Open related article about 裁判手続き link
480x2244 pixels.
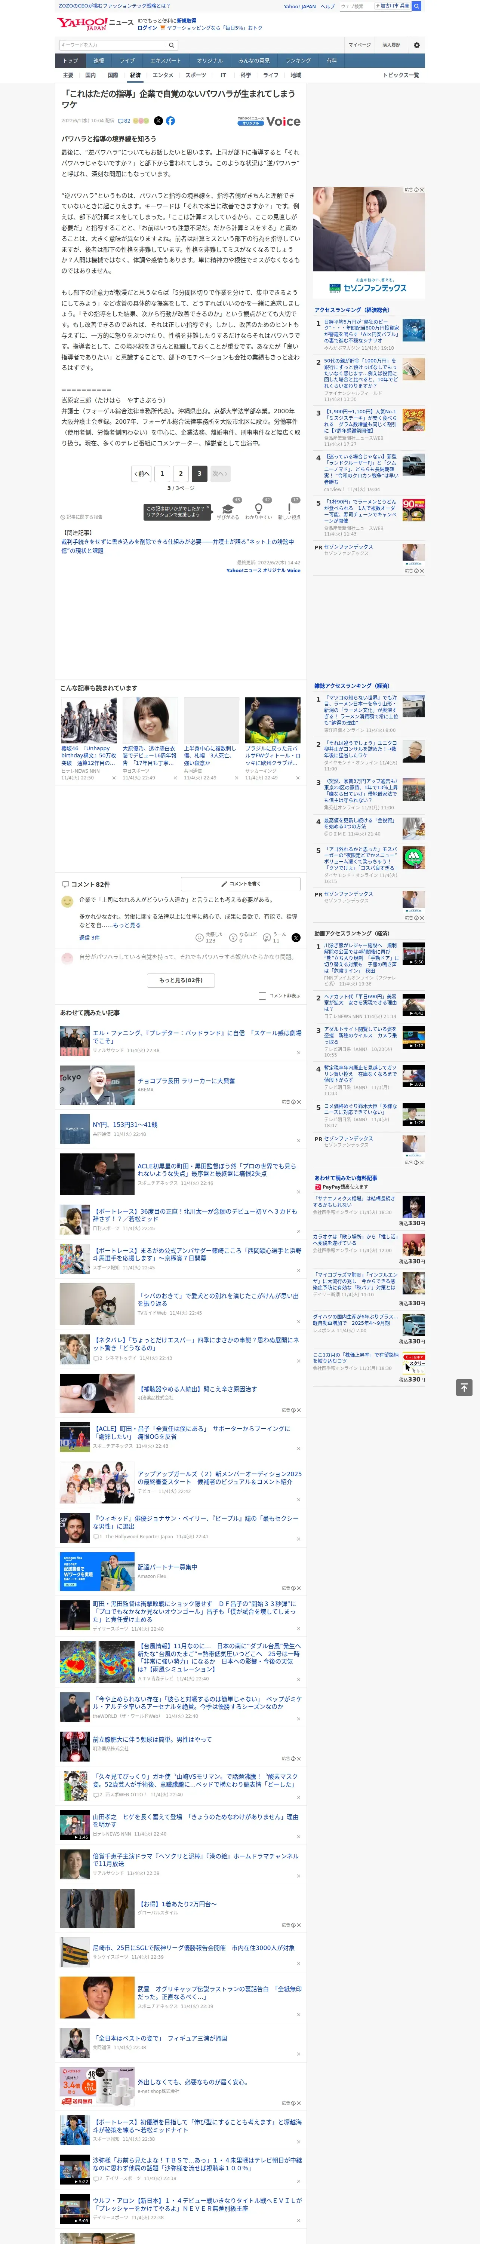178,546
